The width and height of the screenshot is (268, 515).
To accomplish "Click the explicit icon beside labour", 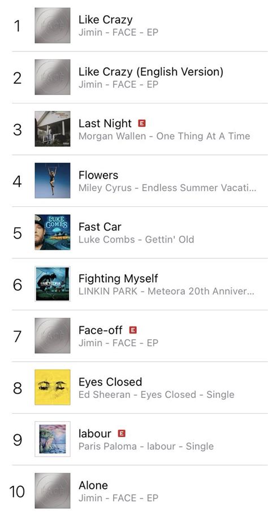I will point(122,434).
